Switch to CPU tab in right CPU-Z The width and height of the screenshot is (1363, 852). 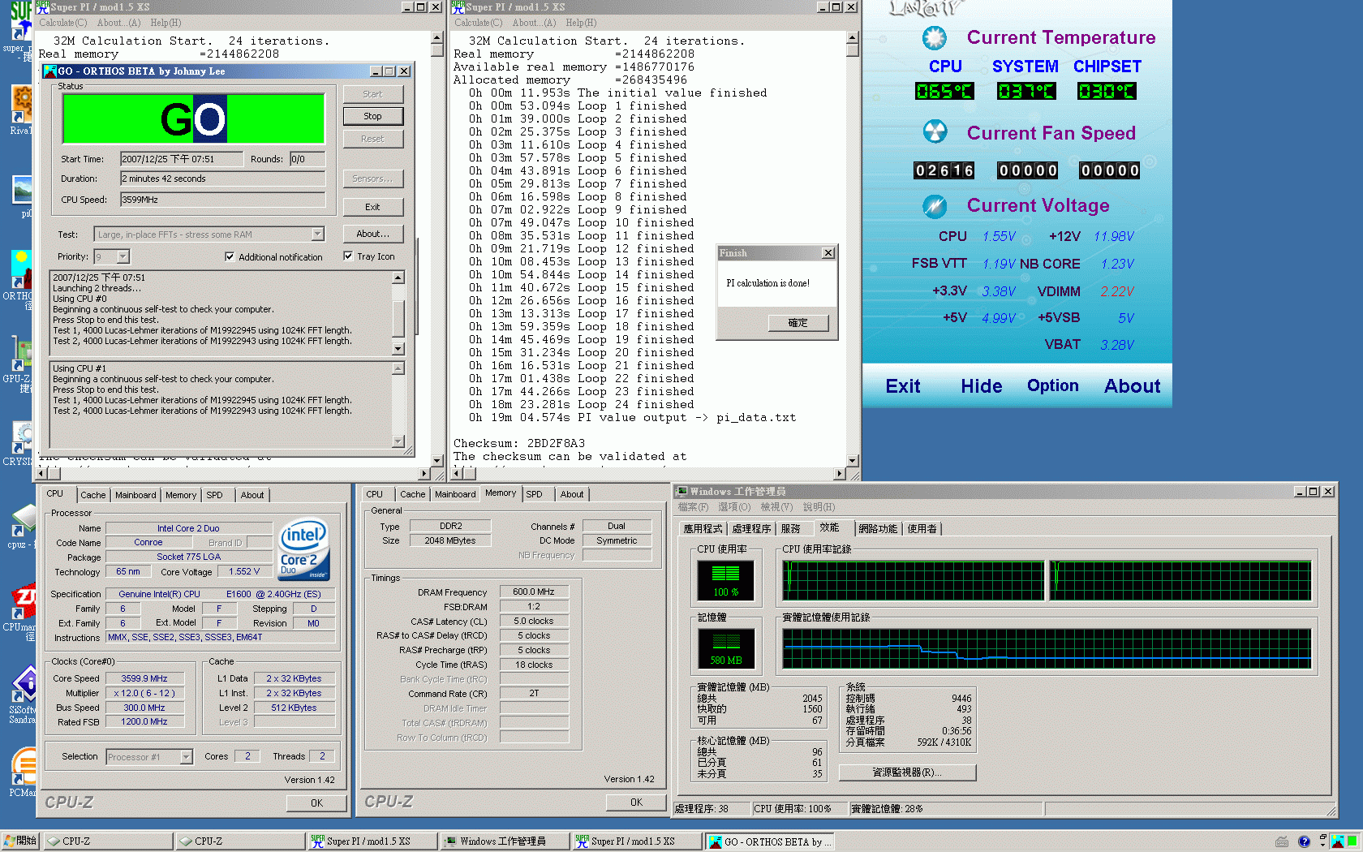pyautogui.click(x=374, y=494)
